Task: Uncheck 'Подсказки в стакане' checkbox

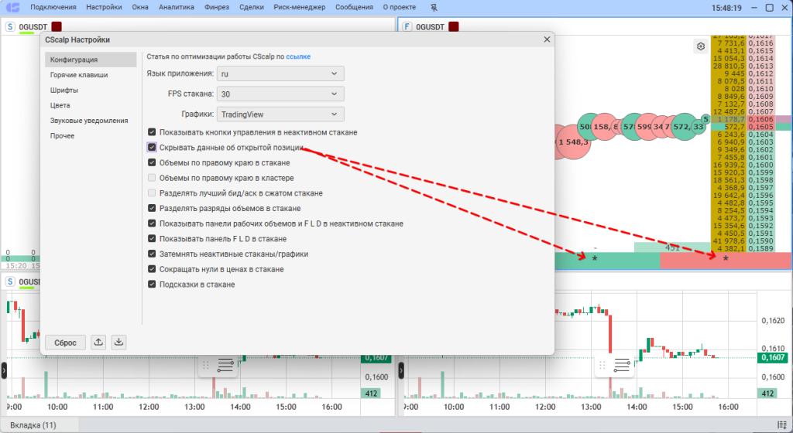Action: pyautogui.click(x=152, y=284)
